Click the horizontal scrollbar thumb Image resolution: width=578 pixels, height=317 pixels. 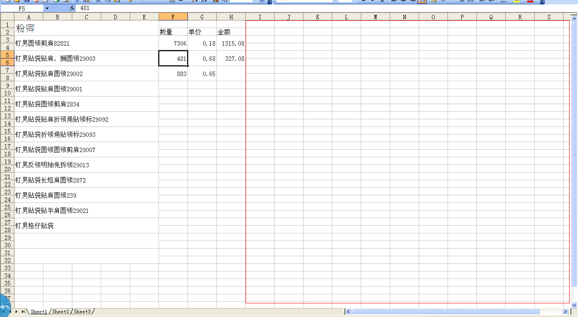tap(446, 311)
